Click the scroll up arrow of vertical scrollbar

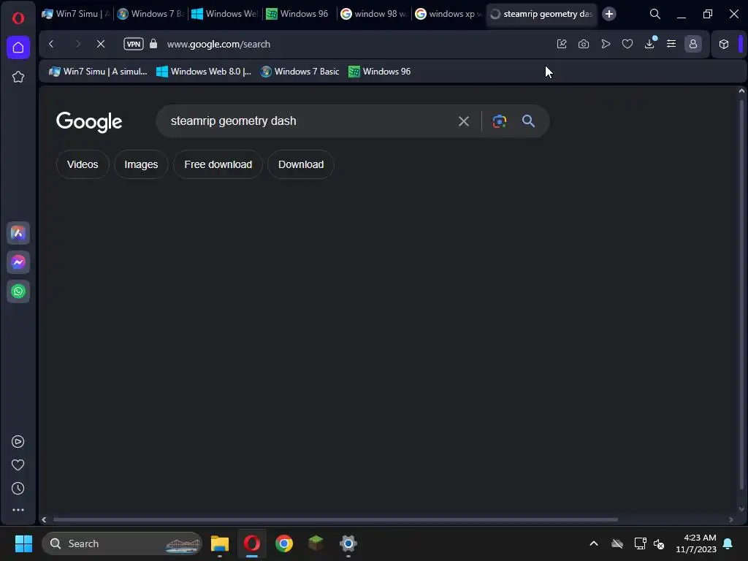tap(741, 91)
